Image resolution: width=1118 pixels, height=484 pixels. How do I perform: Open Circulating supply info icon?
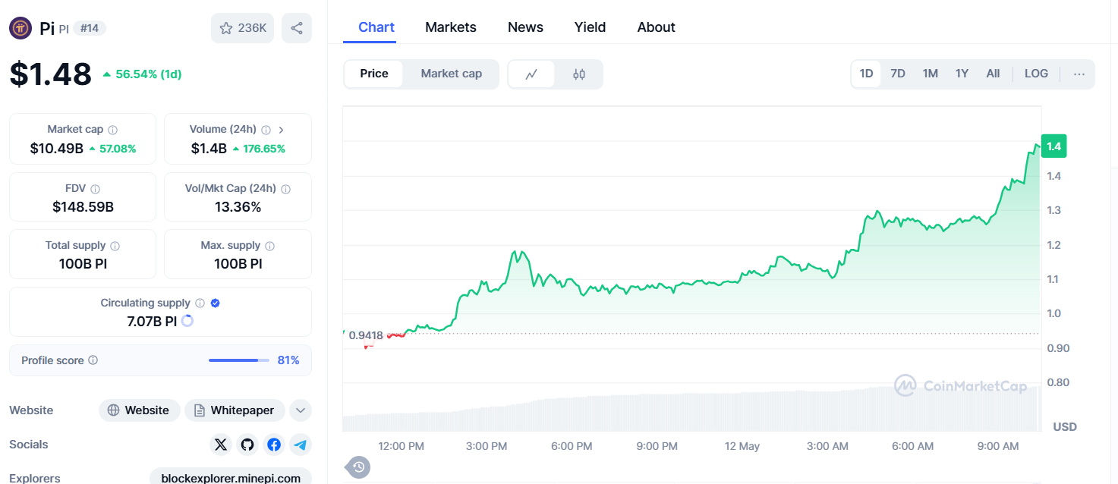200,303
